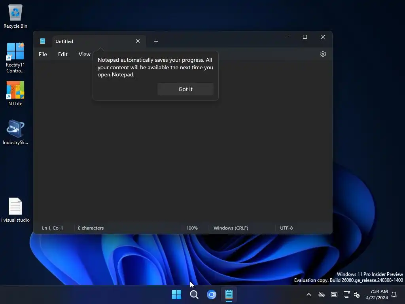Close the Untitled tab

pyautogui.click(x=138, y=41)
